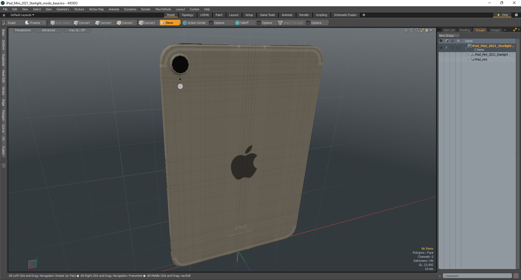Open the Ray GL: Off dropdown
Screen dimensions: 521x280
[x=77, y=30]
